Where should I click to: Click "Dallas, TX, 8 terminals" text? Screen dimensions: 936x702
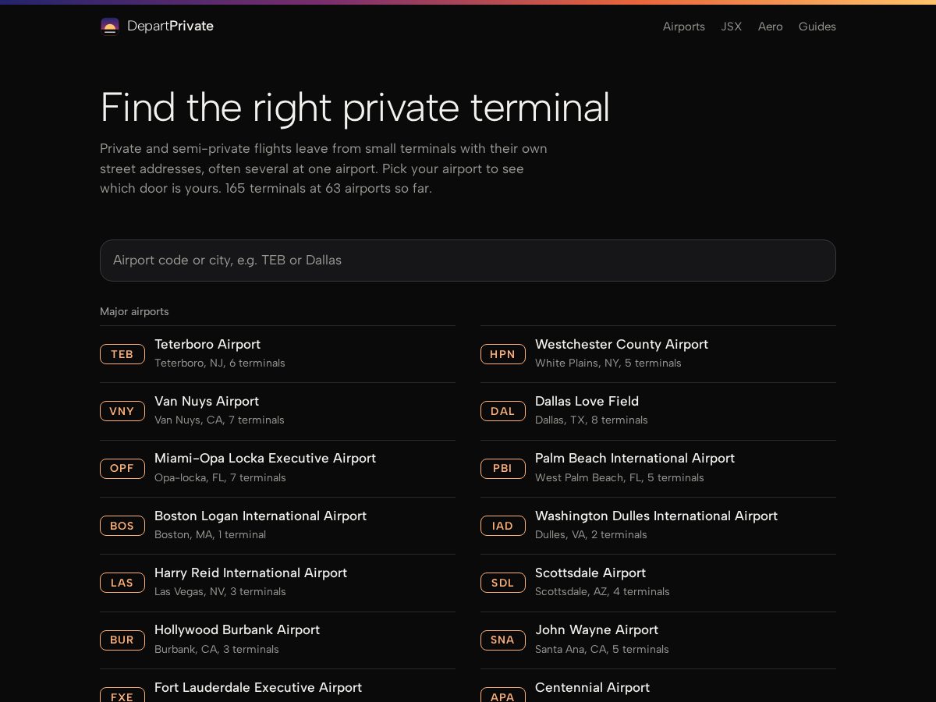[x=591, y=420]
